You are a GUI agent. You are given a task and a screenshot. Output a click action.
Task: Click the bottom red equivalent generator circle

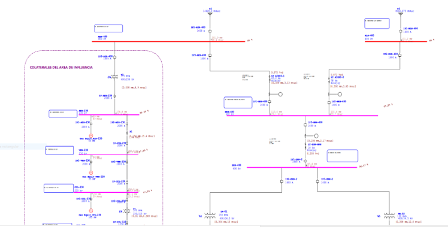click(91, 211)
